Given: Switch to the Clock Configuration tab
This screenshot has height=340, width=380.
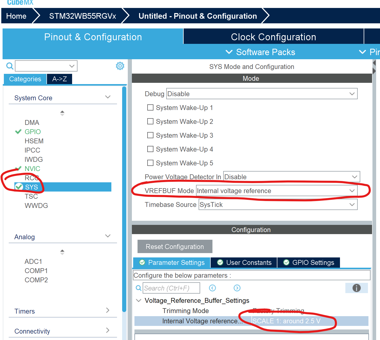Looking at the screenshot, I should [x=274, y=37].
